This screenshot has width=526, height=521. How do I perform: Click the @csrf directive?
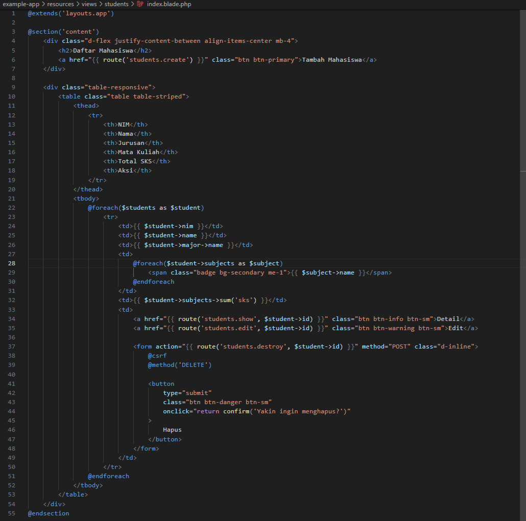coord(157,355)
